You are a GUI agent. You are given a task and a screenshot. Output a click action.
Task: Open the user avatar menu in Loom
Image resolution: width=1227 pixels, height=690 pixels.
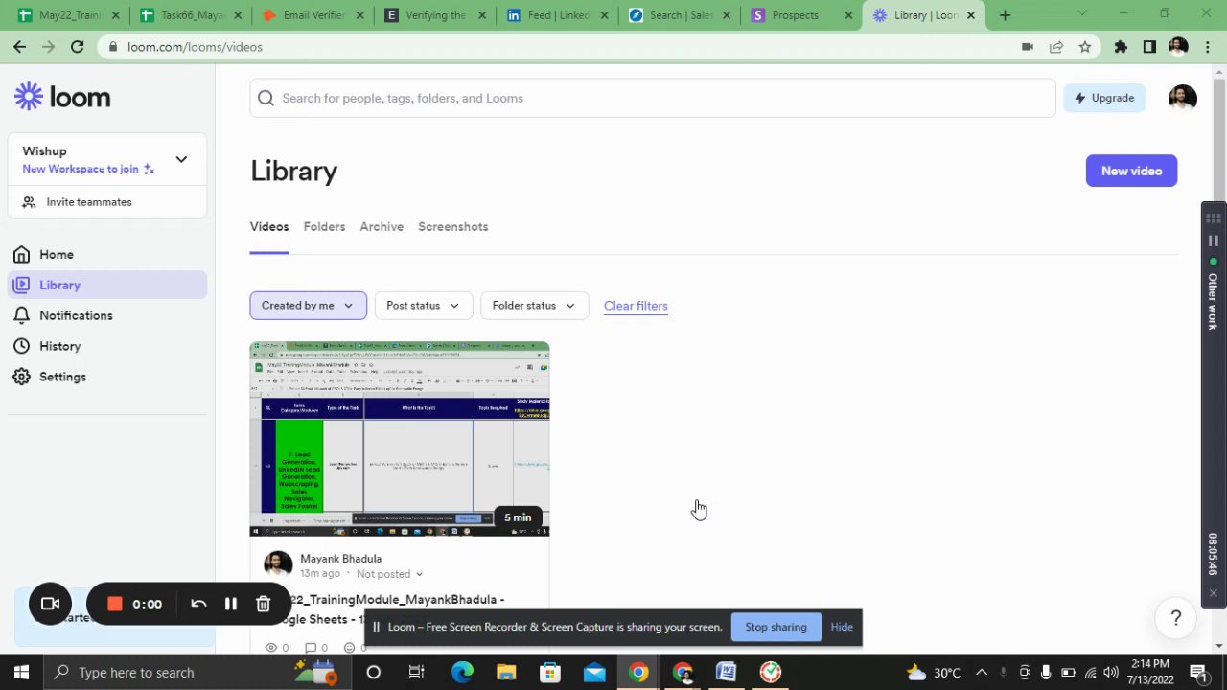pos(1183,98)
